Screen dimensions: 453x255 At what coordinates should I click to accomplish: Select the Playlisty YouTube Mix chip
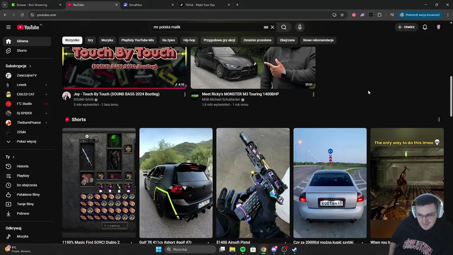point(138,40)
